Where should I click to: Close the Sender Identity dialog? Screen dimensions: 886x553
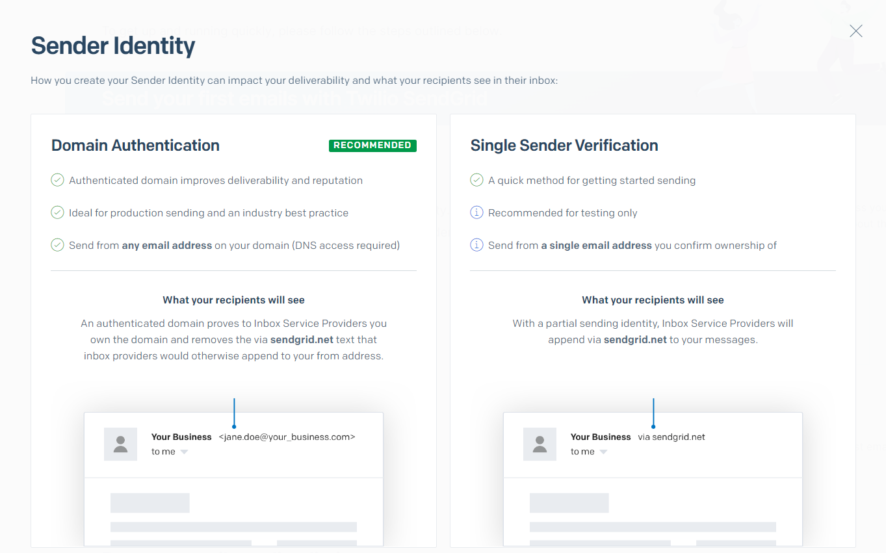coord(855,31)
